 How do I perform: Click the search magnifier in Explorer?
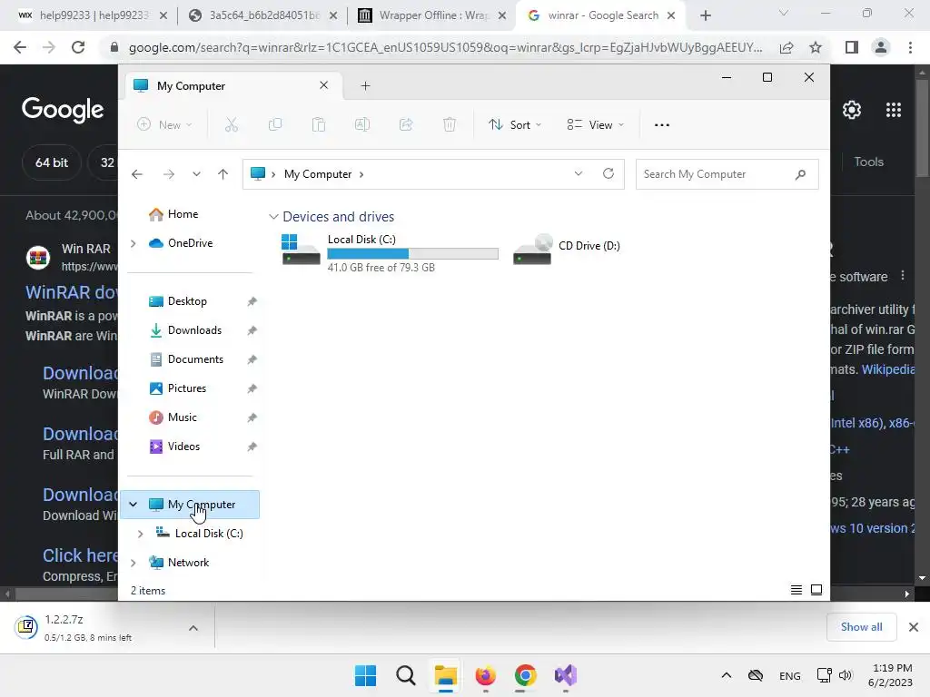801,174
